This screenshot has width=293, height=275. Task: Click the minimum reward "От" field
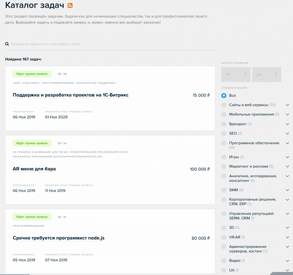click(x=236, y=74)
